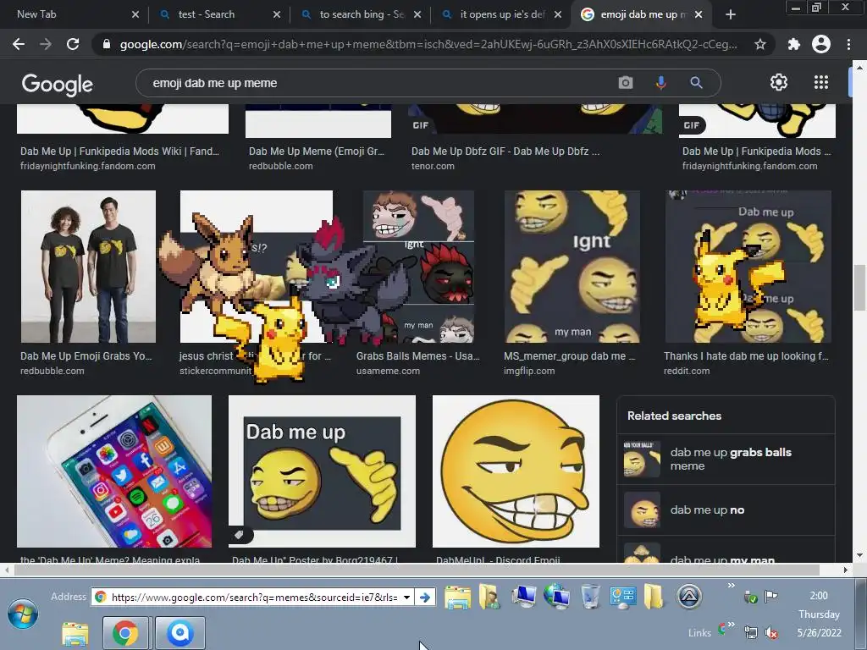
Task: Open the two-people t-shirt image thumbnail
Action: (88, 267)
